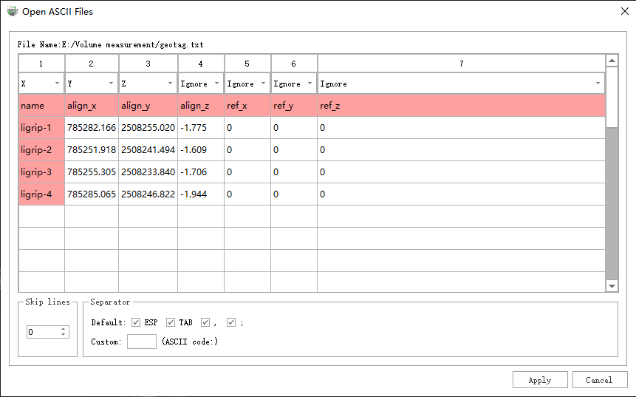636x397 pixels.
Task: Open column 5 Ignore dropdown
Action: [x=247, y=84]
